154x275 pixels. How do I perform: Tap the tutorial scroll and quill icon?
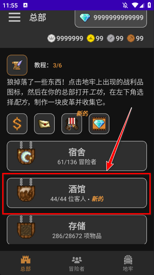(17, 65)
